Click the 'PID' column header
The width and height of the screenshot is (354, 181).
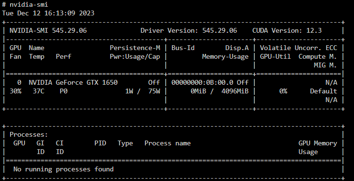point(100,143)
